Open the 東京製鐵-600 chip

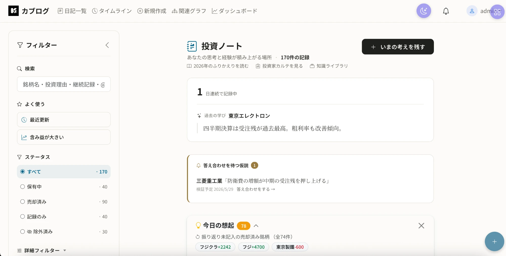point(290,247)
